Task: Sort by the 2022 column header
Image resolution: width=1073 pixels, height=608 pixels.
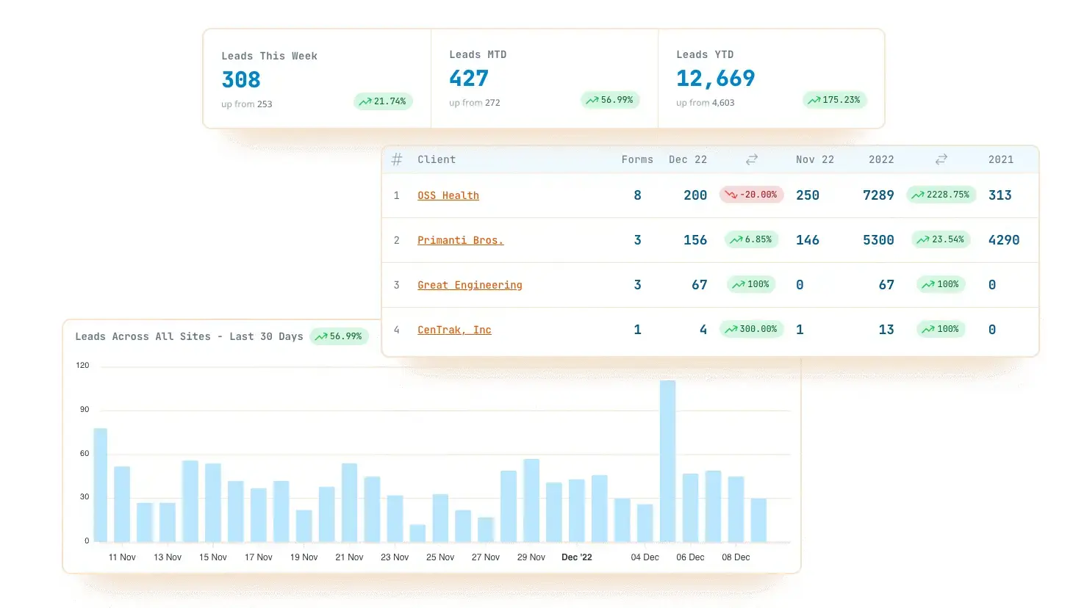Action: click(881, 159)
